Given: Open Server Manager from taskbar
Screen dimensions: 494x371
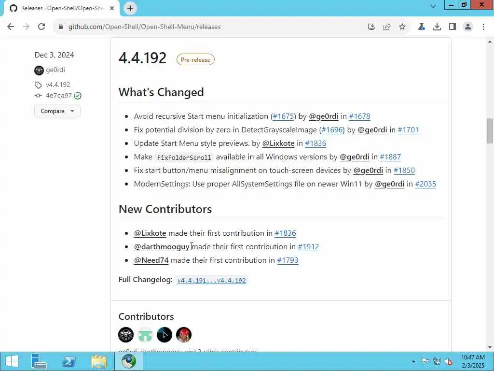Looking at the screenshot, I should point(39,361).
